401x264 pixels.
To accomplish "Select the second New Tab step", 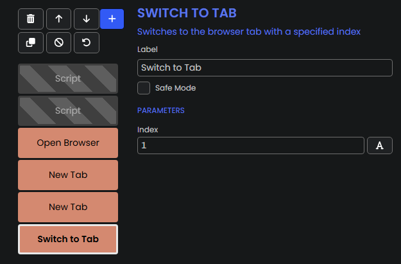I will coord(68,207).
